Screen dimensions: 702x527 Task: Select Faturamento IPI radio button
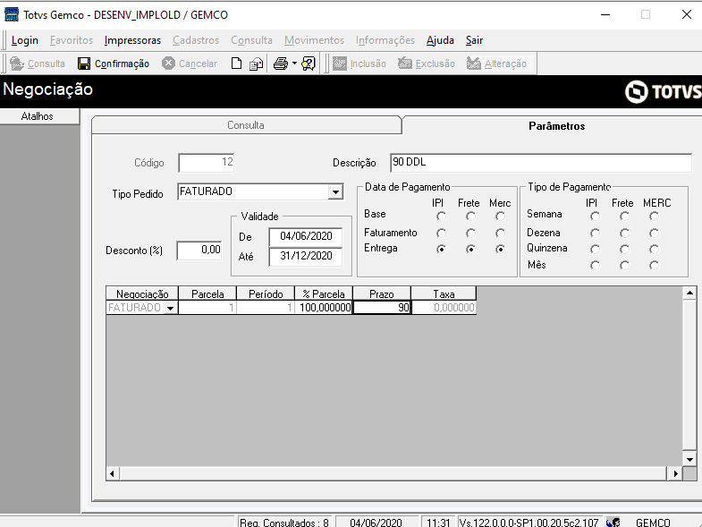point(441,233)
